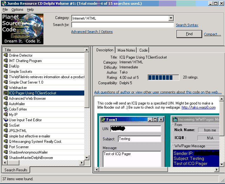Screen dimensions: 225x184
Task: Open the ask questions of author link
Action: pos(158,92)
